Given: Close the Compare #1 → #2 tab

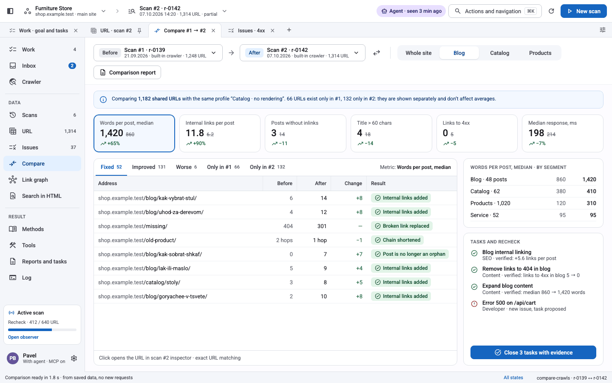Looking at the screenshot, I should pyautogui.click(x=213, y=31).
